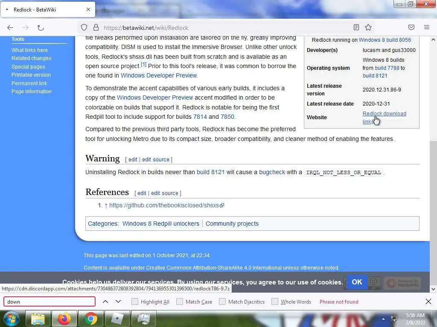Screen dimensions: 437x327
Task: Enable Highlight All checkbox
Action: pyautogui.click(x=135, y=302)
